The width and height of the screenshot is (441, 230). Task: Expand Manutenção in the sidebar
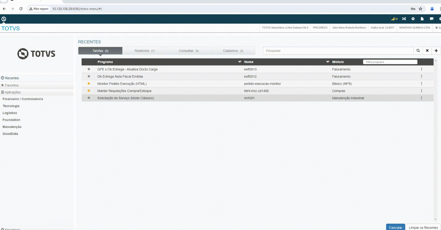coord(12,127)
